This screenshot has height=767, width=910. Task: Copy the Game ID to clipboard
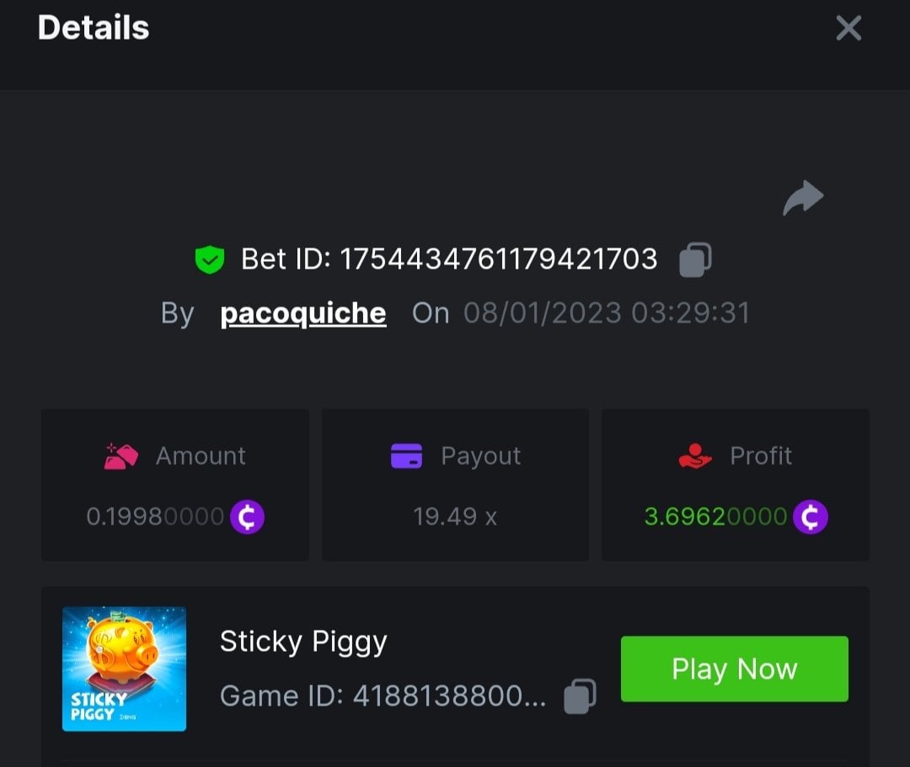tap(580, 696)
